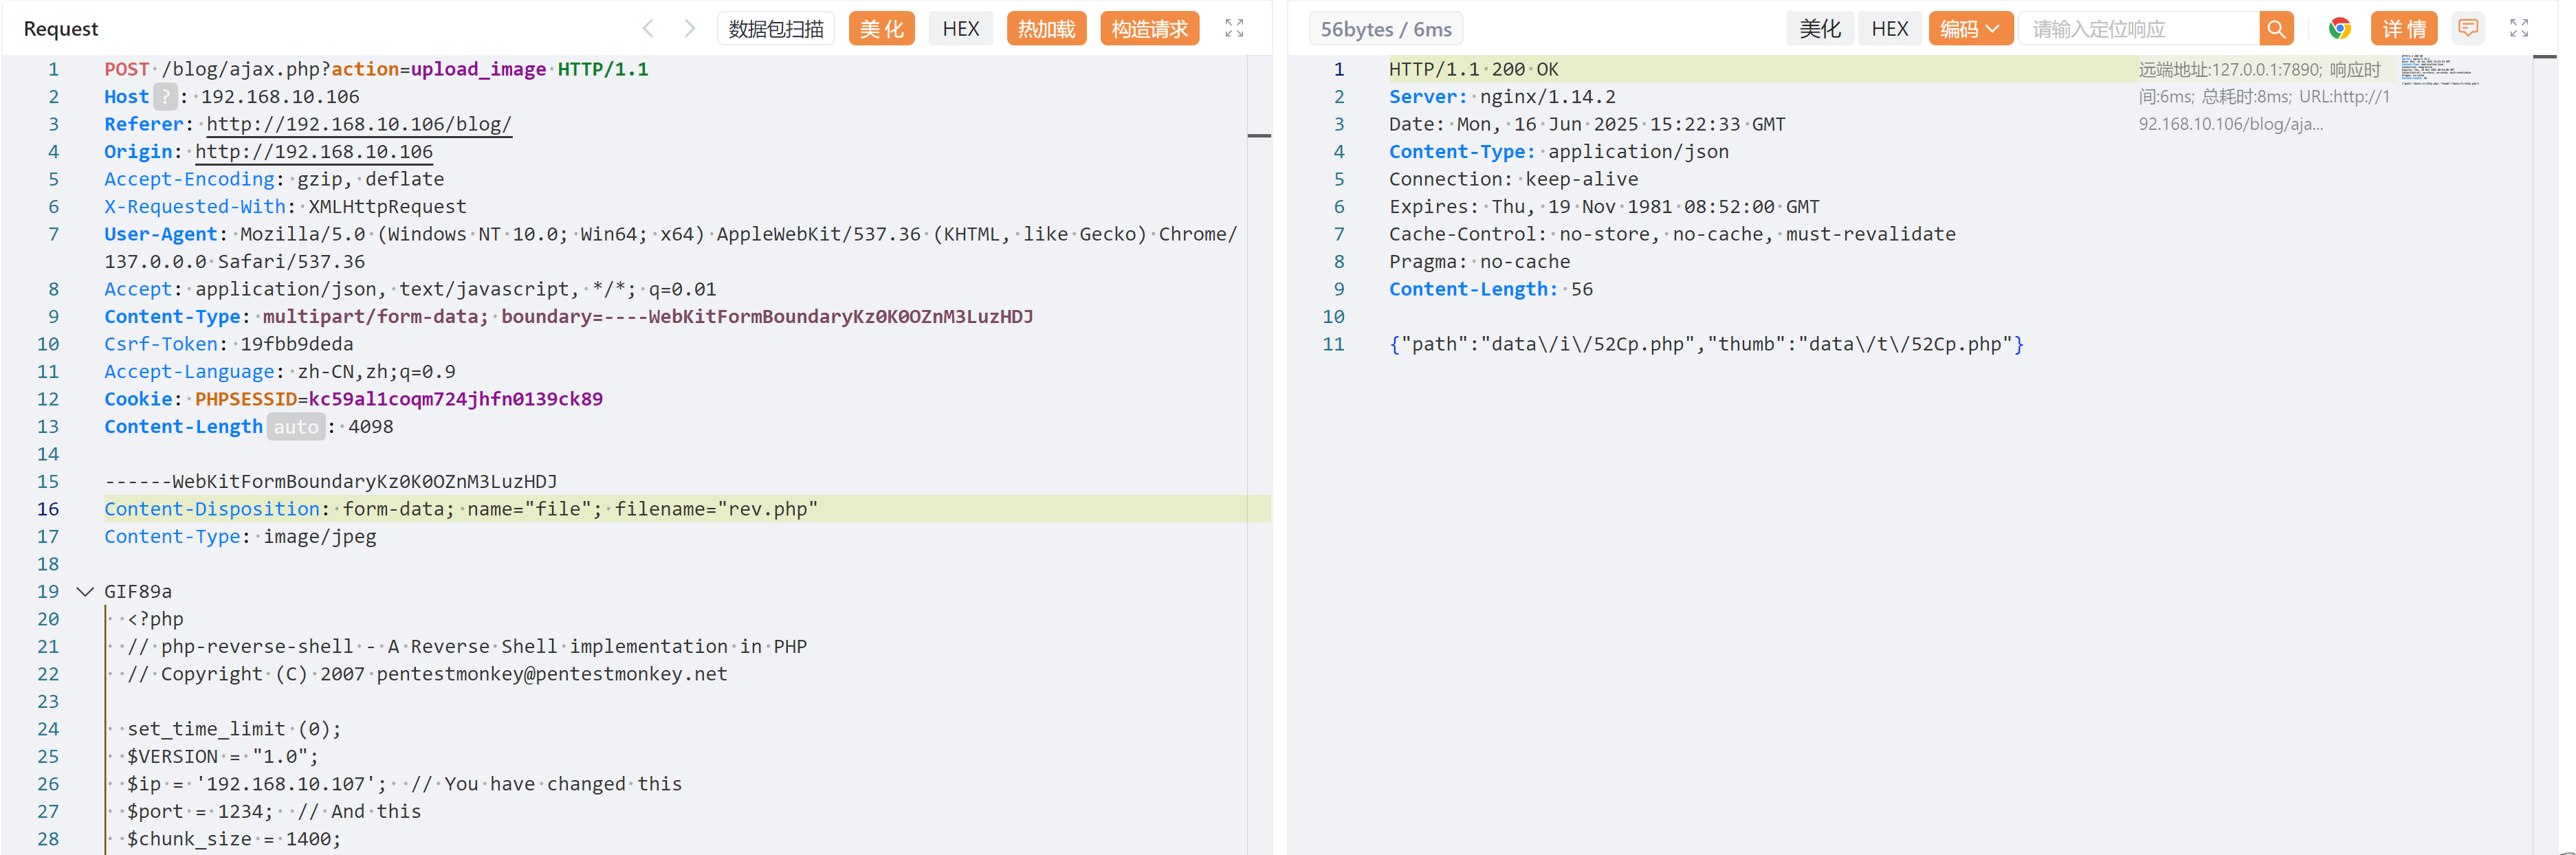
Task: Click filename="rev.php" text in line 16
Action: pos(716,509)
